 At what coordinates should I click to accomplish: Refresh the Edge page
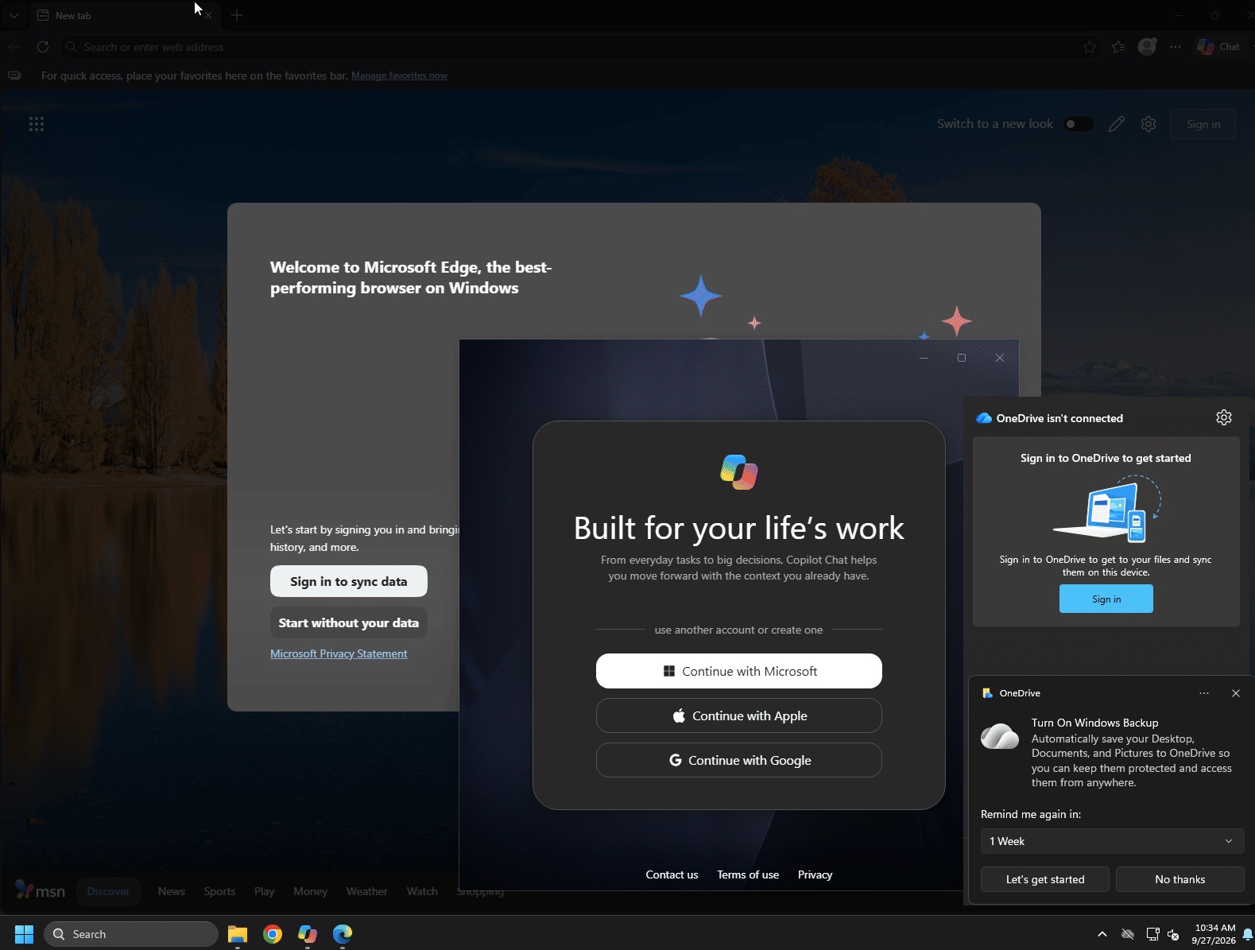point(43,47)
